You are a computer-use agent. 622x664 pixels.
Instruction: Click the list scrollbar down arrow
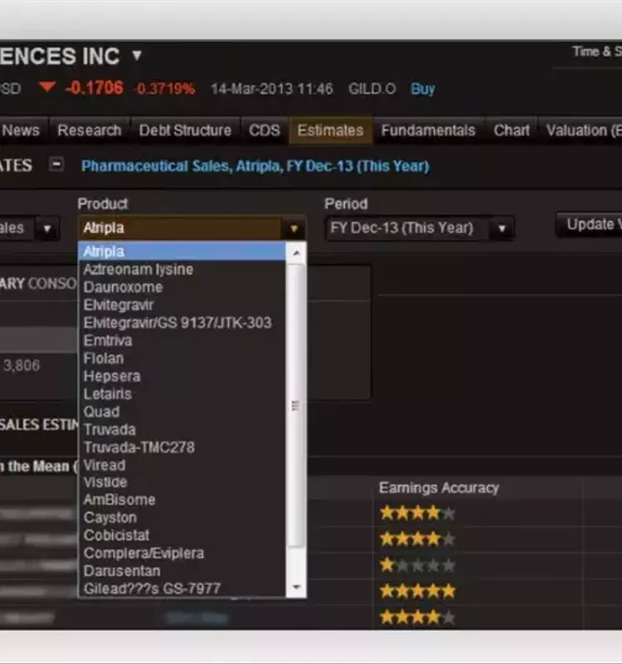(296, 587)
